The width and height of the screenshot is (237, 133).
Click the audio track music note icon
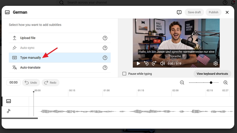click(x=9, y=111)
